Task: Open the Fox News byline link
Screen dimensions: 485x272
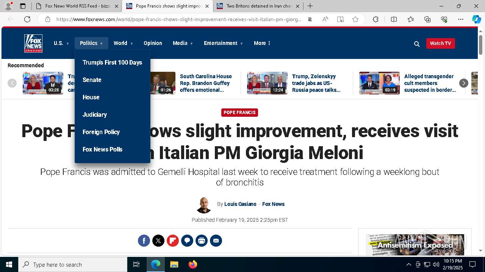Action: (x=273, y=204)
